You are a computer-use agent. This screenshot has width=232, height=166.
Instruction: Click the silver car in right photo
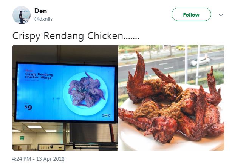(200, 61)
